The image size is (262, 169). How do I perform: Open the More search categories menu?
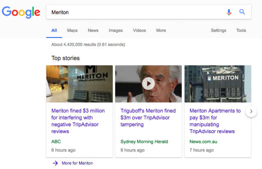(x=161, y=31)
